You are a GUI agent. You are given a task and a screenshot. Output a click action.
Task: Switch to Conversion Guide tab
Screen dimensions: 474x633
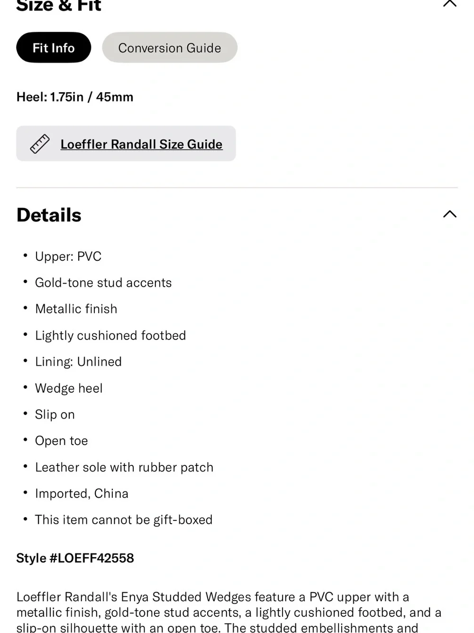(170, 47)
